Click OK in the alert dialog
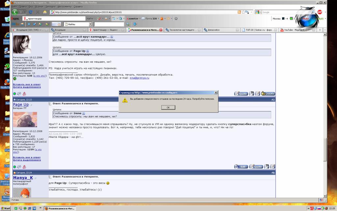The width and height of the screenshot is (337, 211). (168, 107)
